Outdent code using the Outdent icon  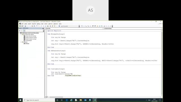(95, 26)
